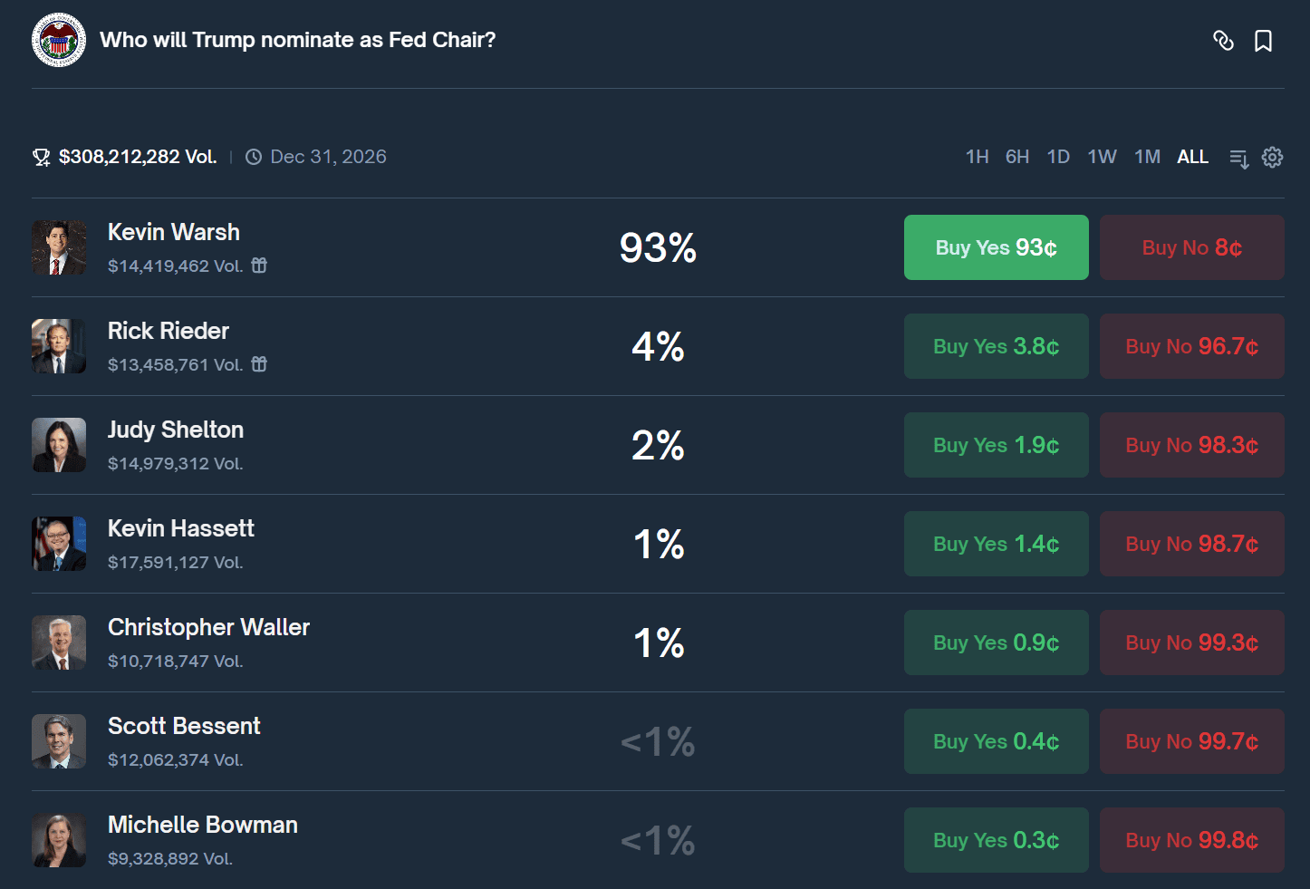Select the ALL time range

click(1192, 157)
